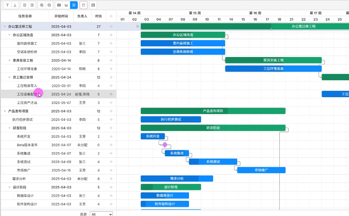Click the 任务名称 column header
This screenshot has width=349, height=216.
click(x=25, y=16)
